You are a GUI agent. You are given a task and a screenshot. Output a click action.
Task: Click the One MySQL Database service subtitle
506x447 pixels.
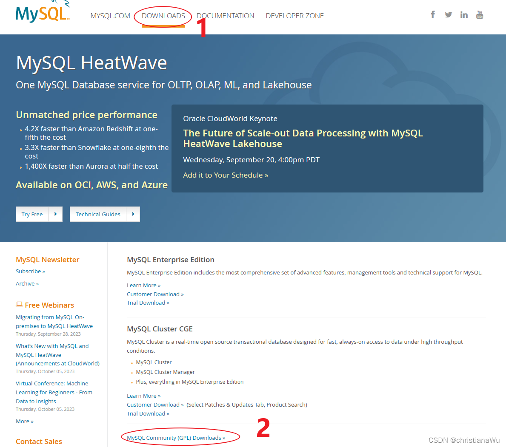pyautogui.click(x=163, y=85)
